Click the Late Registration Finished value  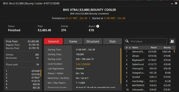80,69
